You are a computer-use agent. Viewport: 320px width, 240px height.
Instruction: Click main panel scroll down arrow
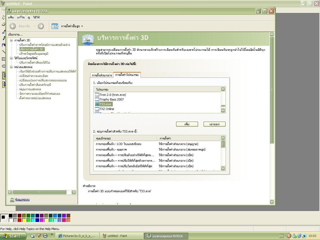point(272,202)
